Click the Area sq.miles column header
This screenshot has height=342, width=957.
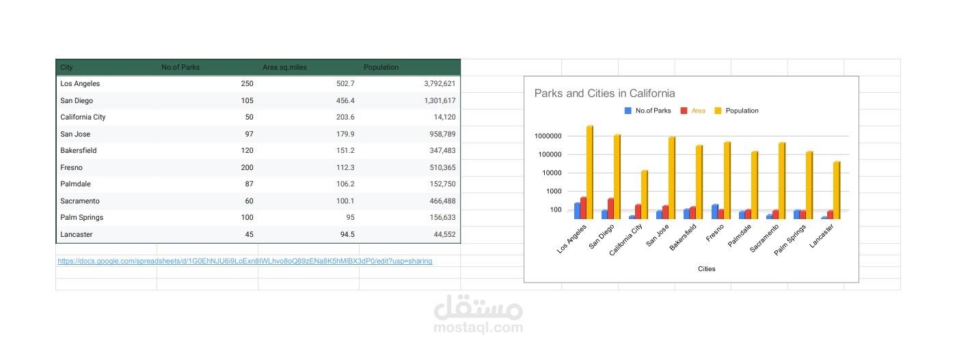[284, 67]
